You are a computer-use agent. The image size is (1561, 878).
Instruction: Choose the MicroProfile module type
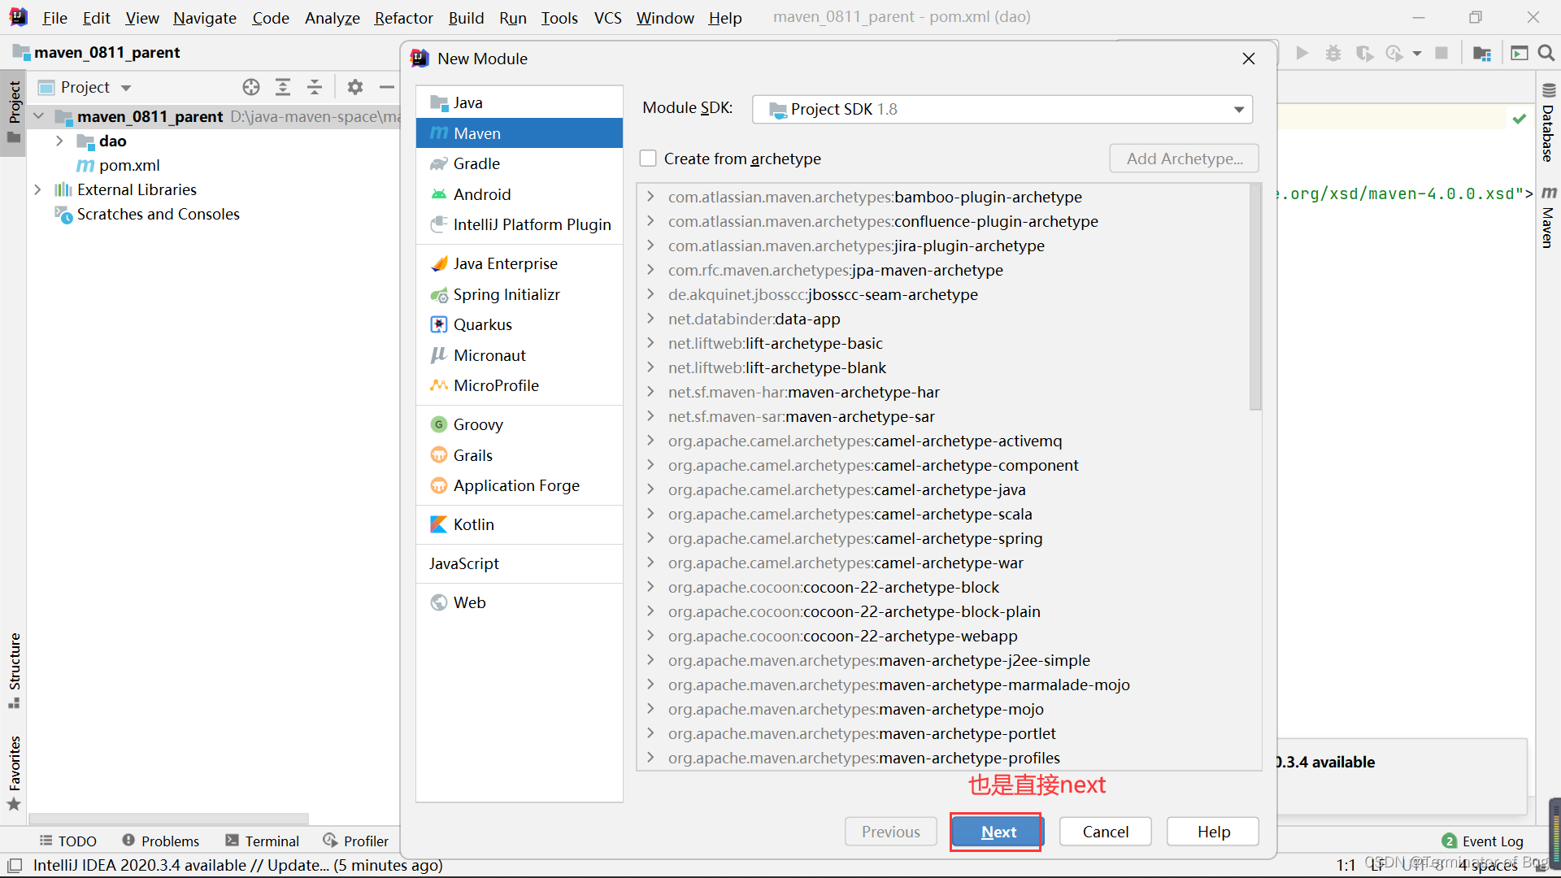point(519,385)
